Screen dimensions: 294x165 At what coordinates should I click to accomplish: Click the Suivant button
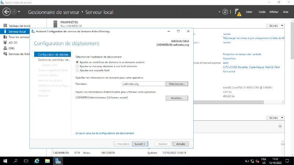140,144
